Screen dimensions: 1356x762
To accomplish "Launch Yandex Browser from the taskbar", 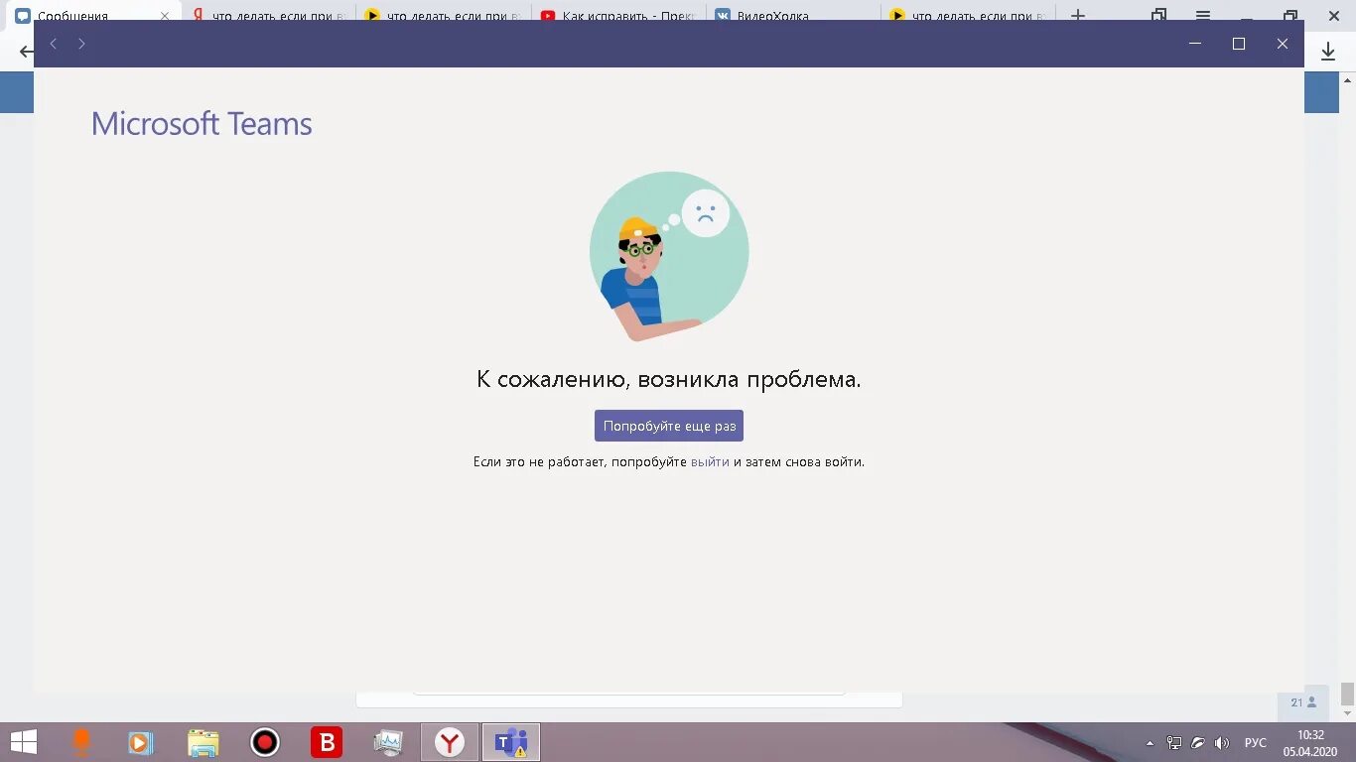I will (449, 742).
